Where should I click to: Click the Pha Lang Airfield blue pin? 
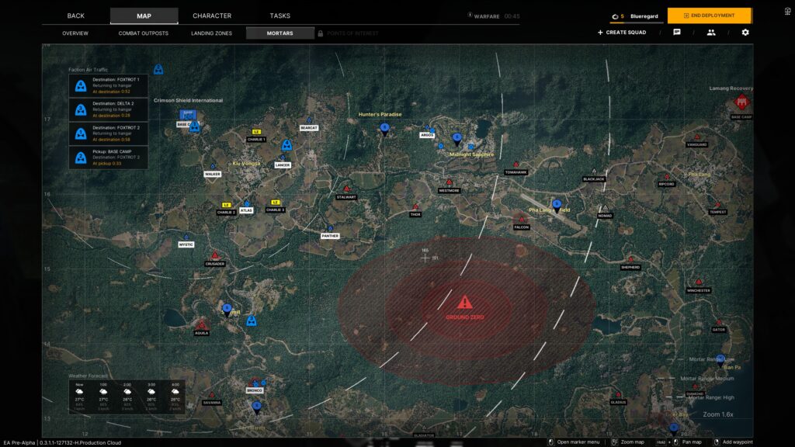point(556,204)
